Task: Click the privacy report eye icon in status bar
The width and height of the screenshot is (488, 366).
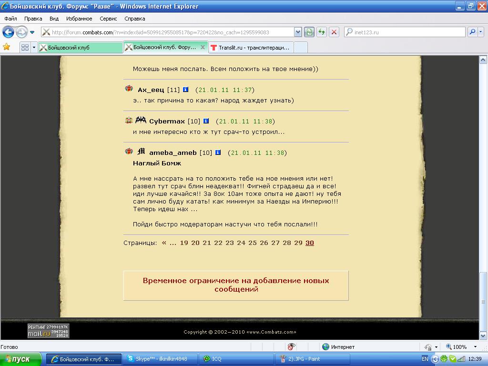Action: (291, 347)
